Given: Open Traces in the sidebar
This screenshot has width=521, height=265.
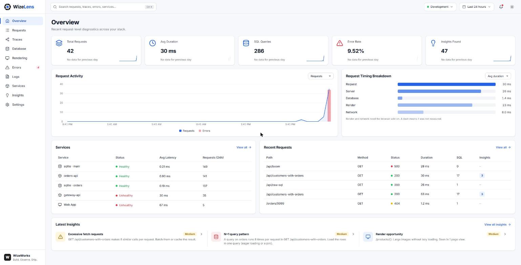Looking at the screenshot, I should tap(23, 40).
